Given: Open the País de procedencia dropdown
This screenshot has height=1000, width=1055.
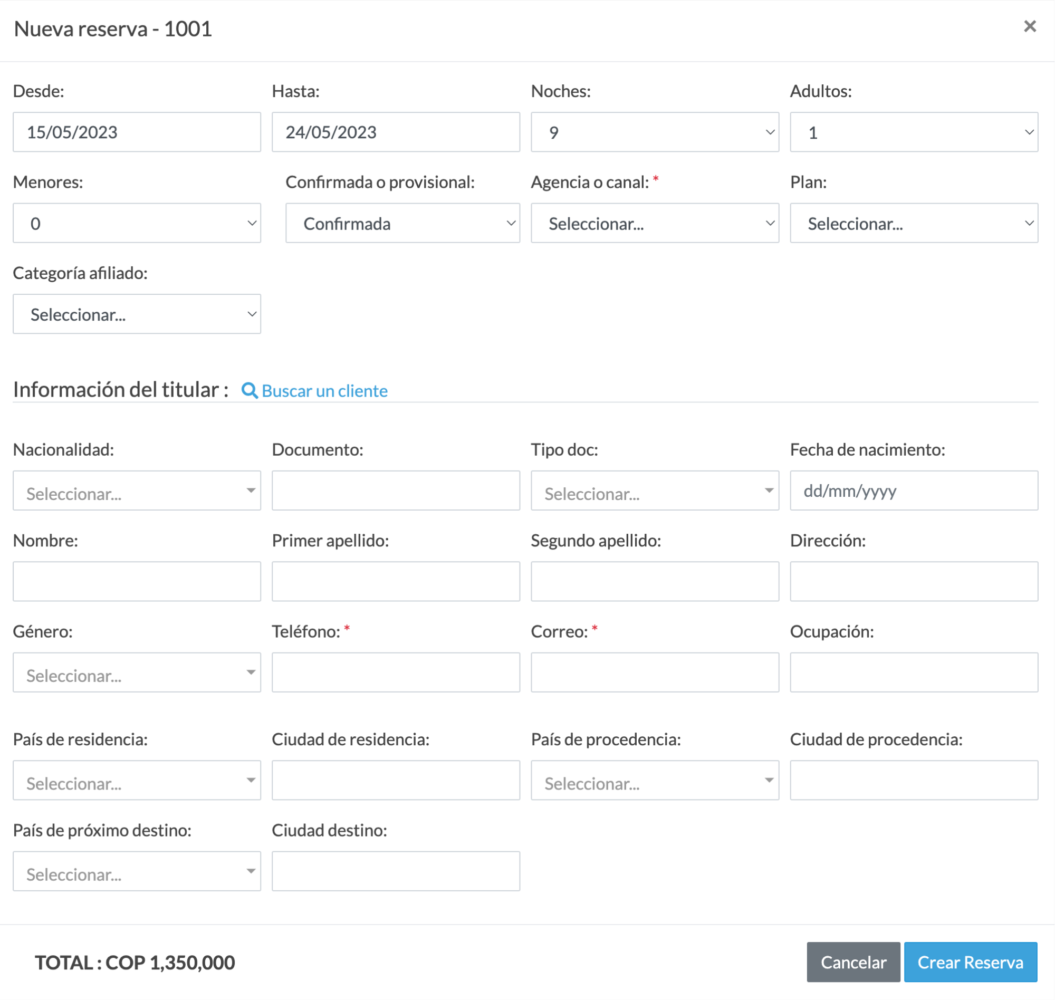Looking at the screenshot, I should click(655, 781).
